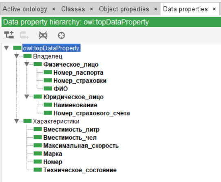
Task: Click the Add sibling property icon
Action: click(24, 35)
